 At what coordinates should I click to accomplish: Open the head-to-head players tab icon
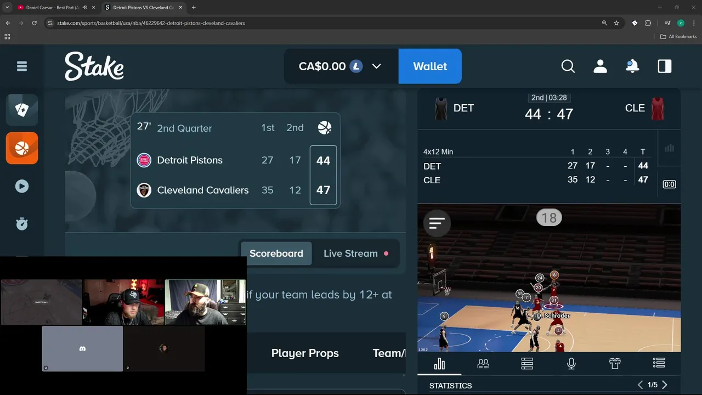(x=483, y=364)
